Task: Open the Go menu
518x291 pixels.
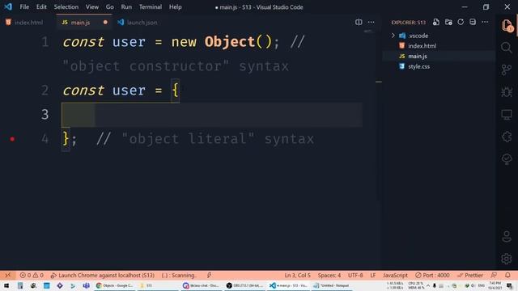Action: 110,6
